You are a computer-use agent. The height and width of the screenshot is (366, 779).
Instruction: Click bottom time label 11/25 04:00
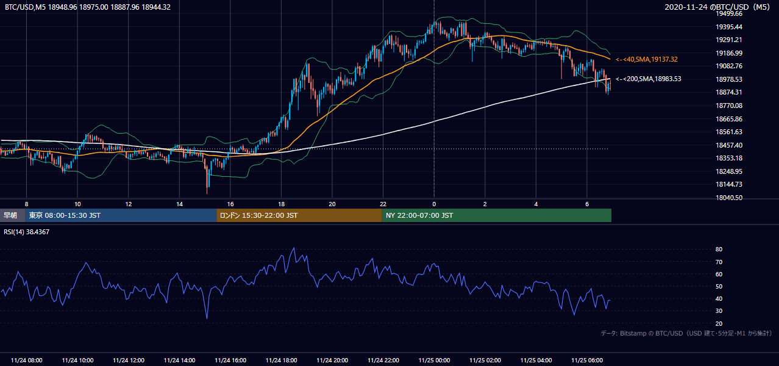click(x=536, y=361)
